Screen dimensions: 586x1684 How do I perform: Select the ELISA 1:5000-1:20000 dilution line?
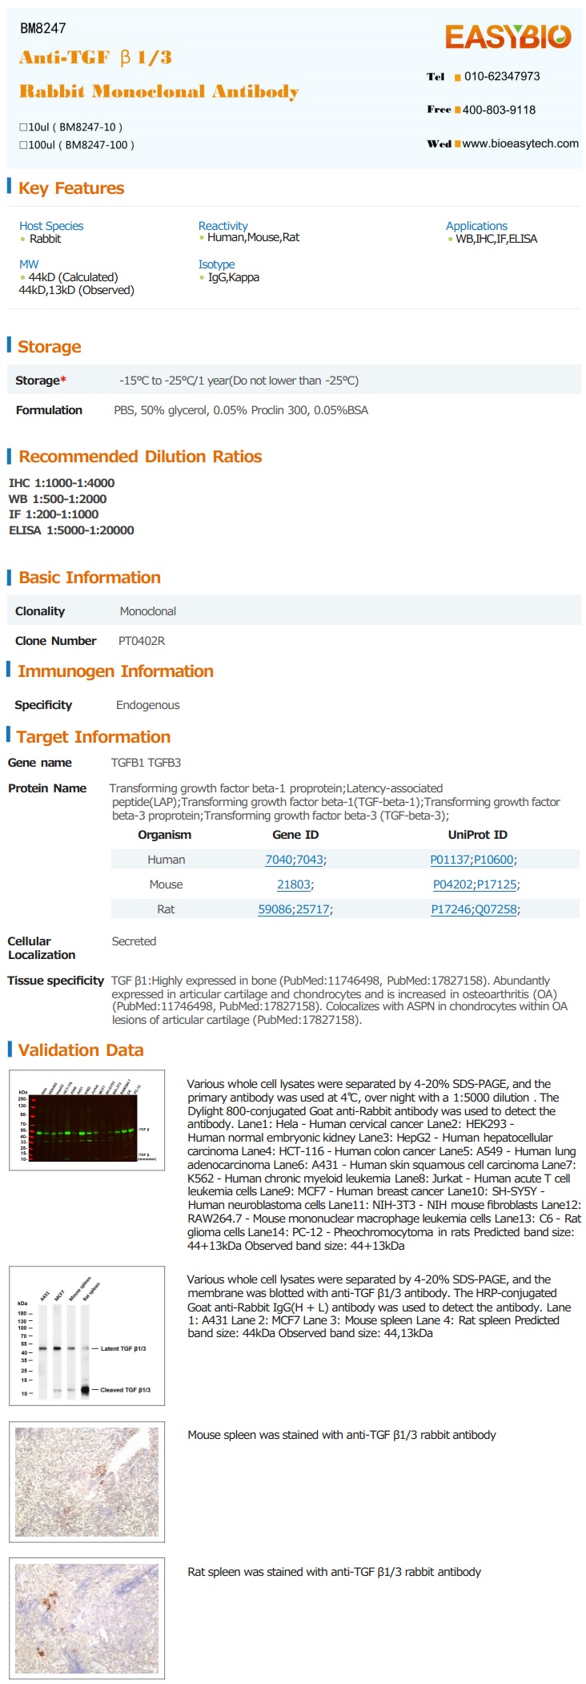coord(71,530)
